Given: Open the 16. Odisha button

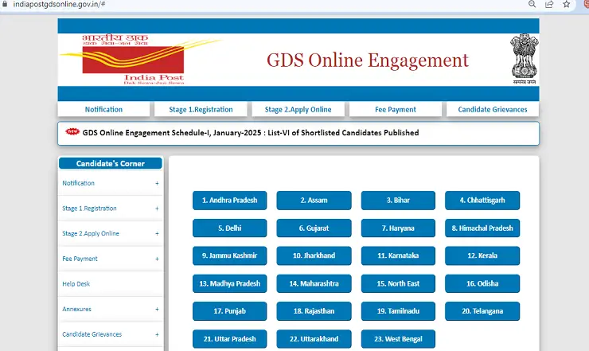Looking at the screenshot, I should tap(482, 283).
